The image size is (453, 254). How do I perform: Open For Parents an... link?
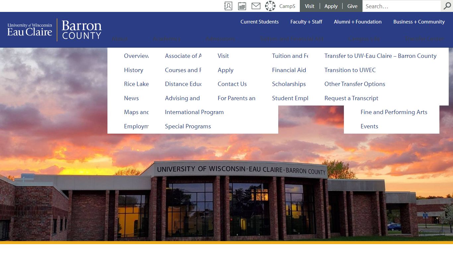(236, 98)
